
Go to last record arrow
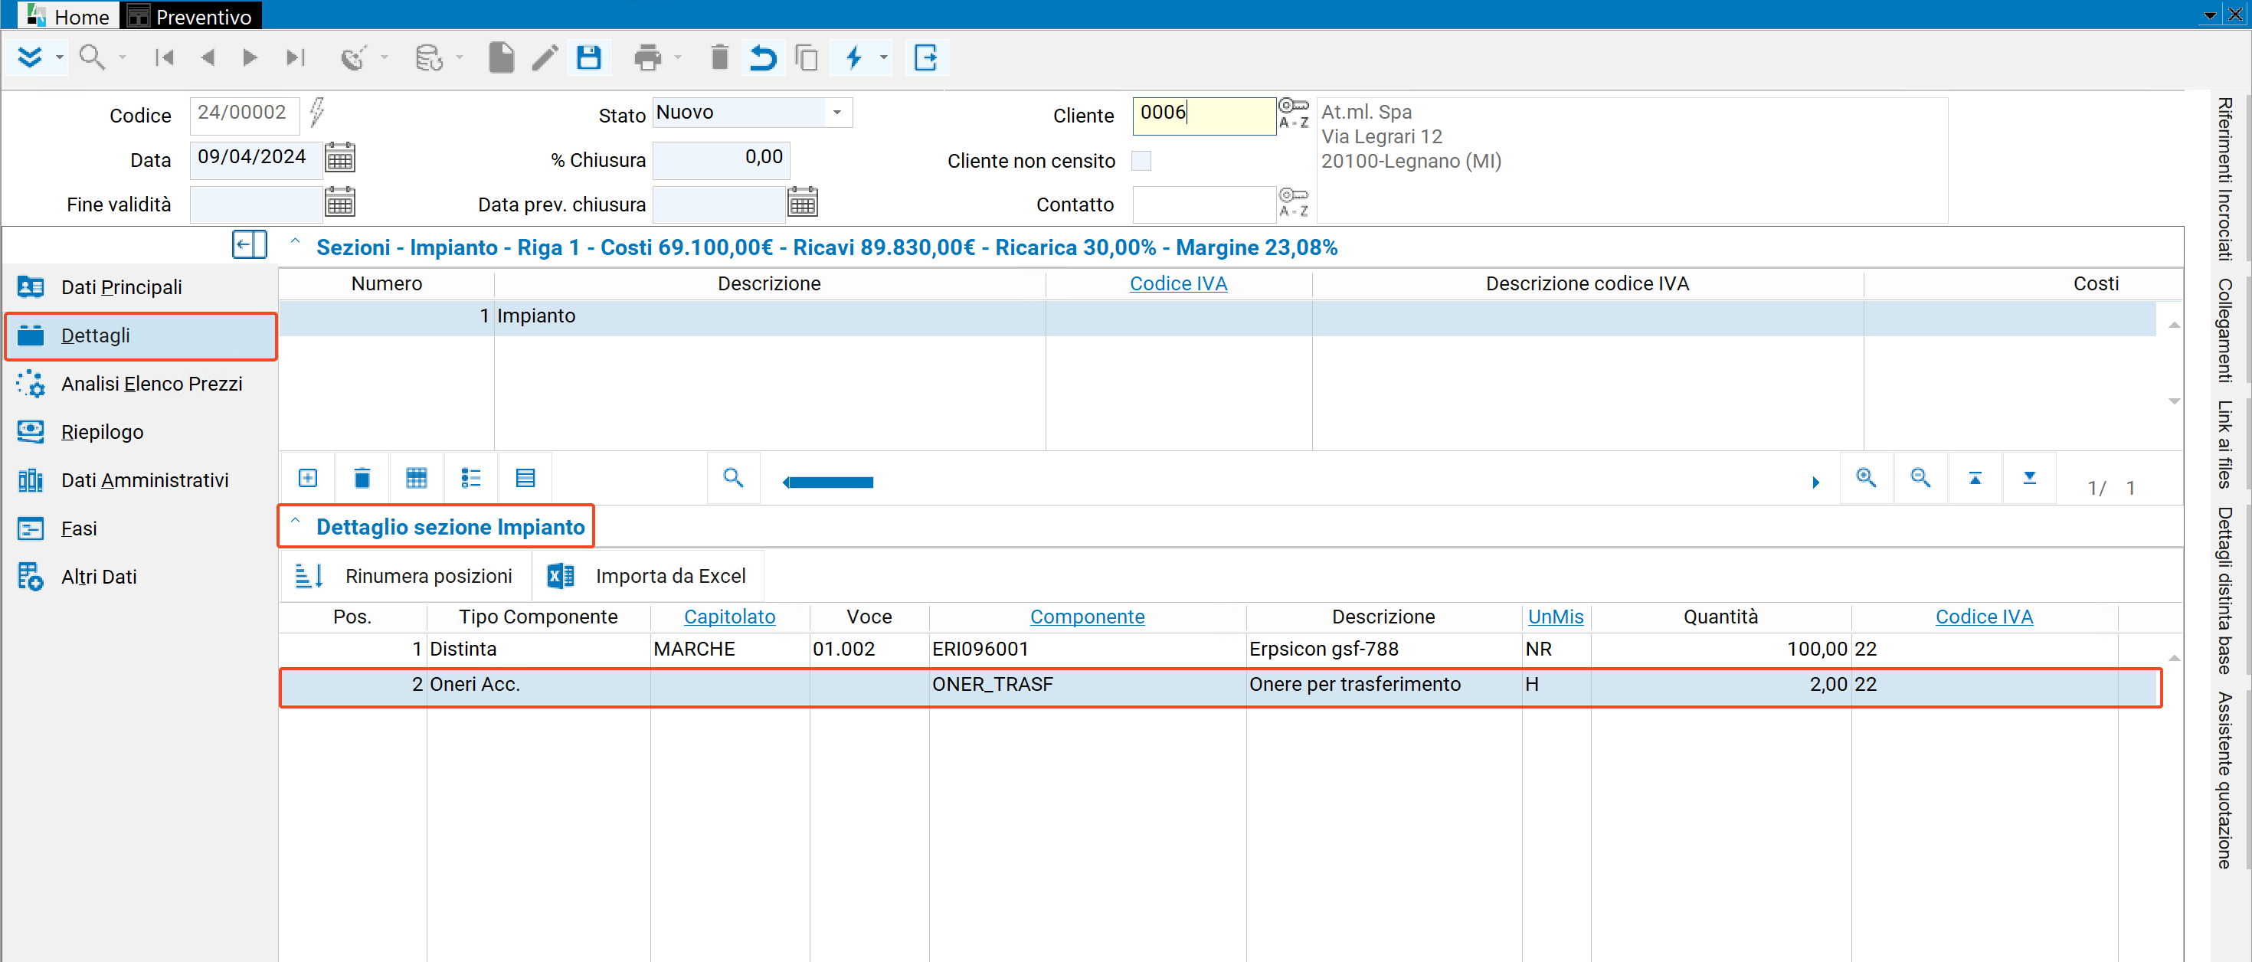click(x=296, y=57)
